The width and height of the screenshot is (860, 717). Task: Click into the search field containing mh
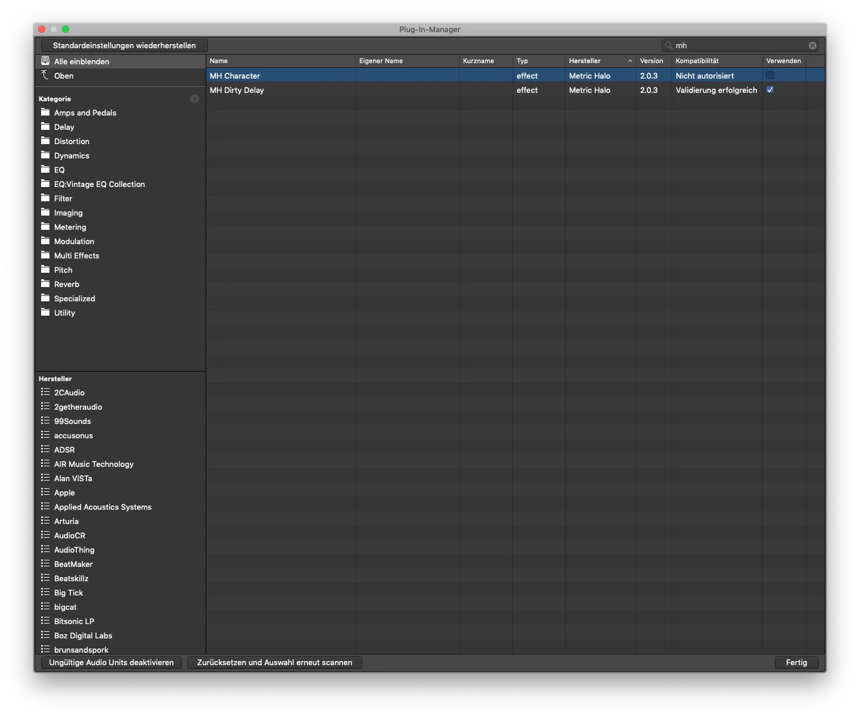pos(740,46)
